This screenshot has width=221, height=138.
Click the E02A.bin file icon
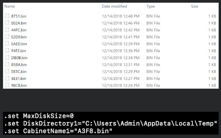click(x=7, y=23)
